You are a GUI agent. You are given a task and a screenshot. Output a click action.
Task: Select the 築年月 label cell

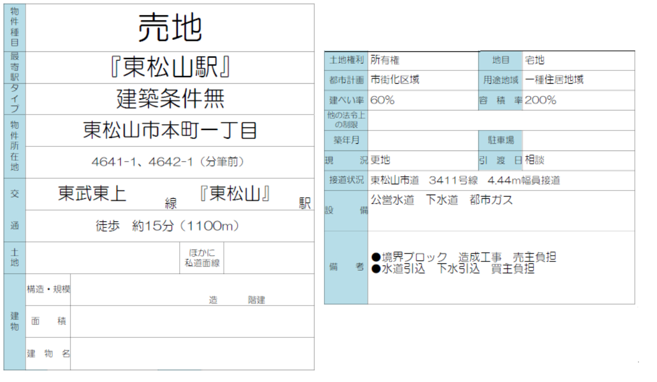tap(346, 140)
